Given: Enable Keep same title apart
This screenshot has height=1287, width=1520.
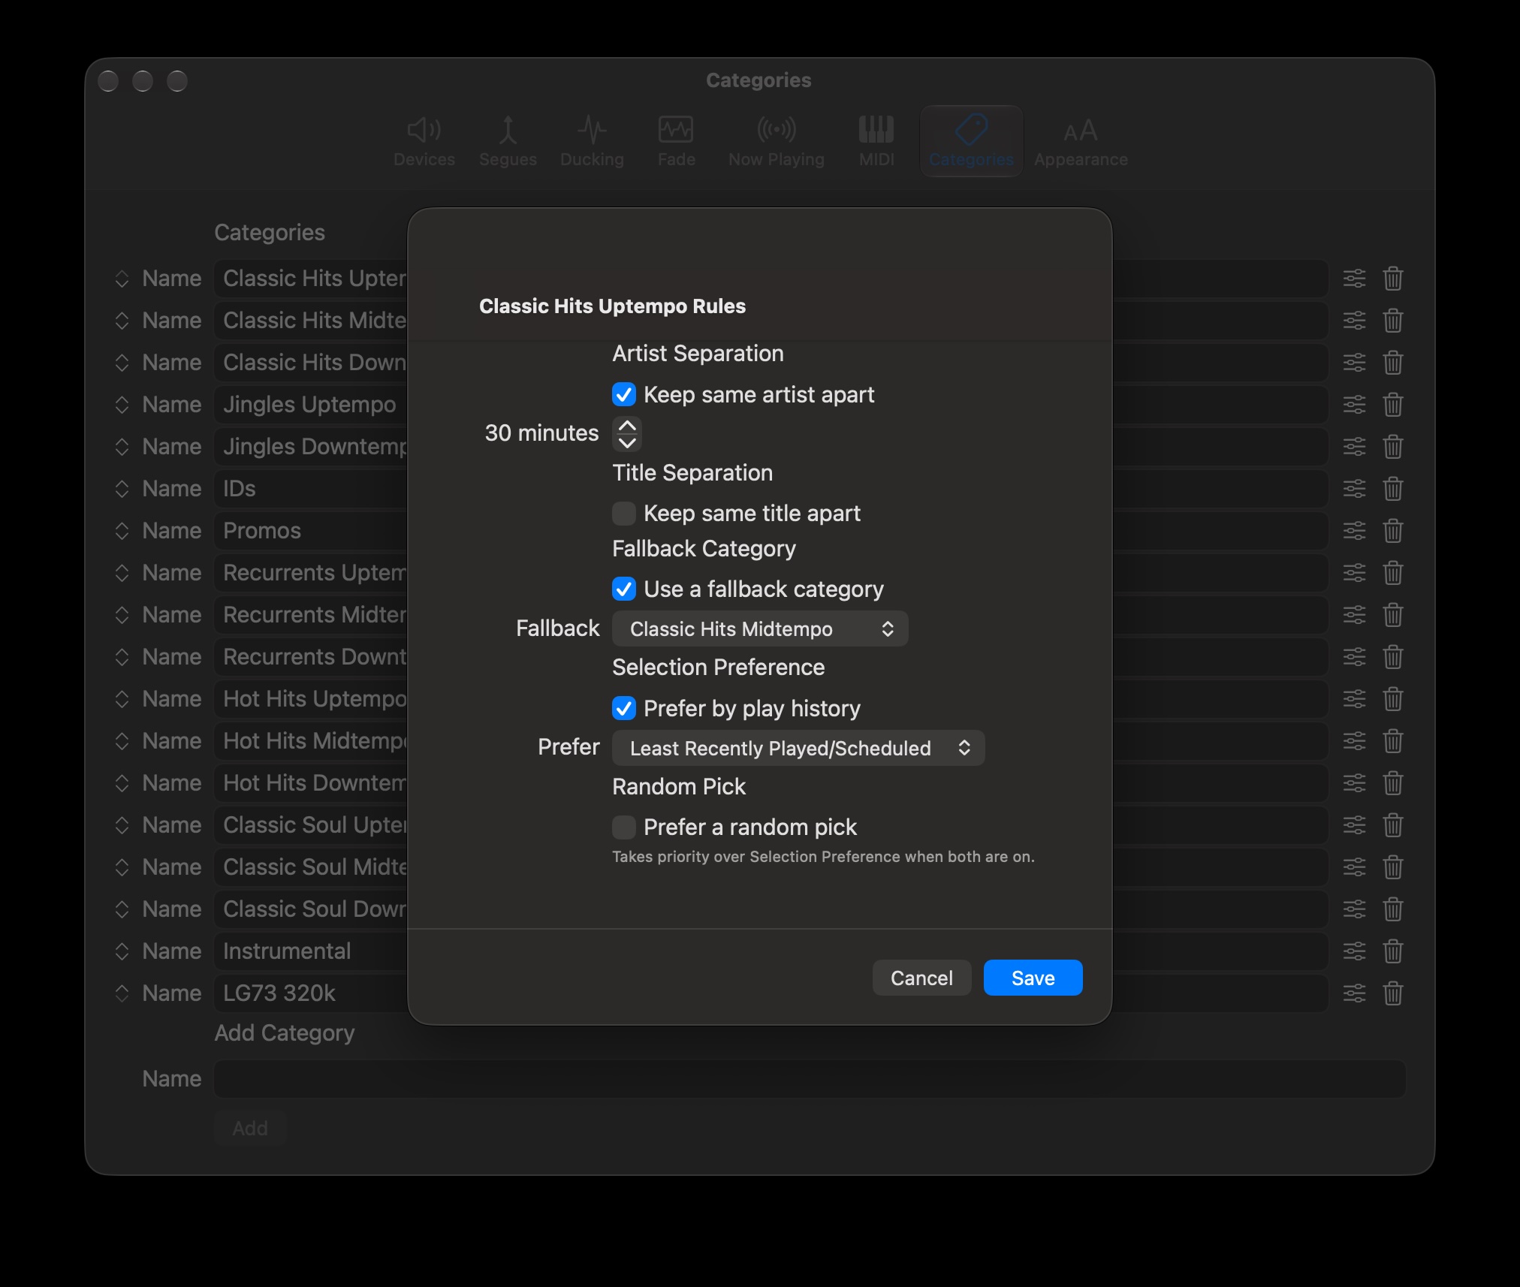Looking at the screenshot, I should pyautogui.click(x=624, y=514).
